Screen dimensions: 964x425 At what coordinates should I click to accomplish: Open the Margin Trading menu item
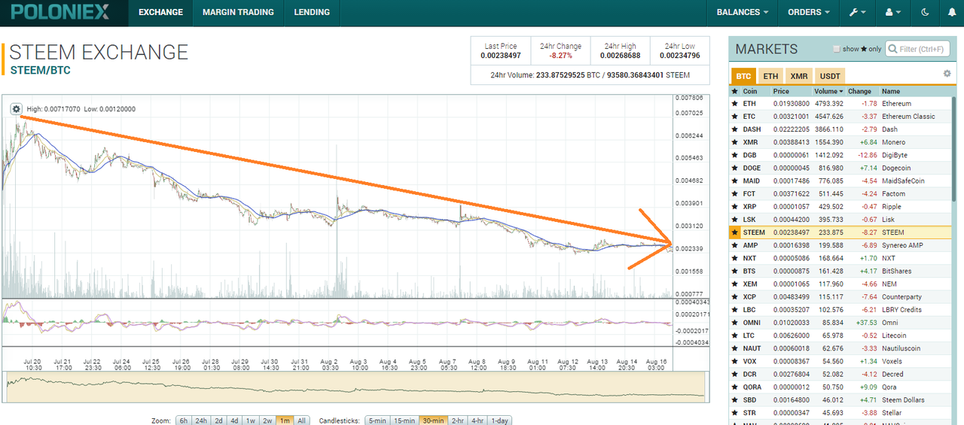tap(238, 12)
